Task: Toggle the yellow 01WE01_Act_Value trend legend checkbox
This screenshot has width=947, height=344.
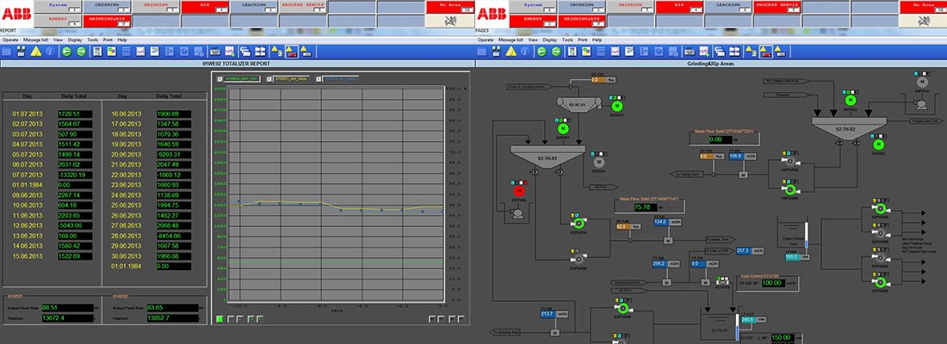Action: click(269, 78)
